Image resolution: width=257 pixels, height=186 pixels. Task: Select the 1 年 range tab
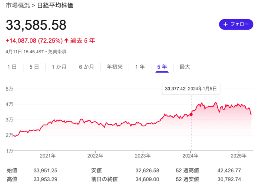pyautogui.click(x=140, y=67)
